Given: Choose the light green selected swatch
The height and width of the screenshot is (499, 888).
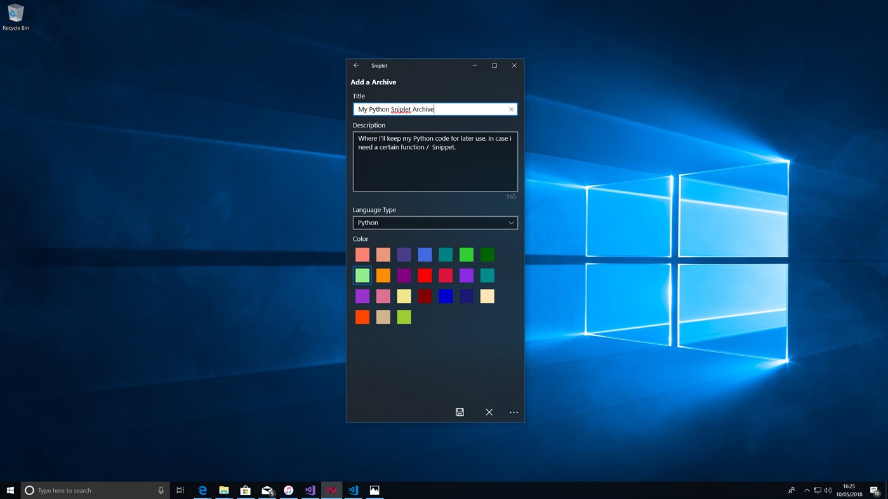Looking at the screenshot, I should pyautogui.click(x=362, y=275).
